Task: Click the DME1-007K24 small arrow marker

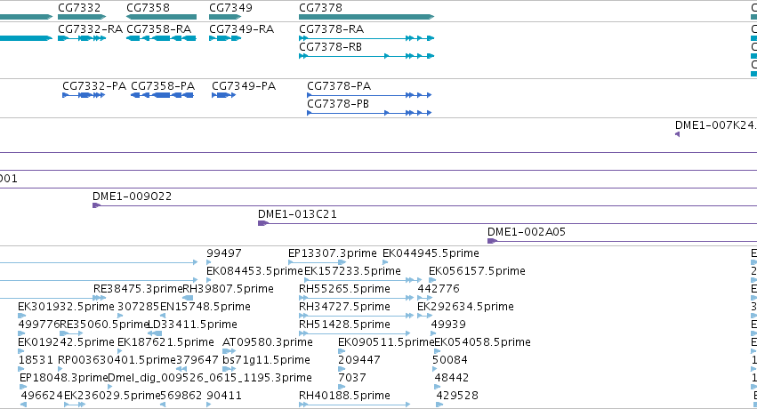Action: click(677, 134)
